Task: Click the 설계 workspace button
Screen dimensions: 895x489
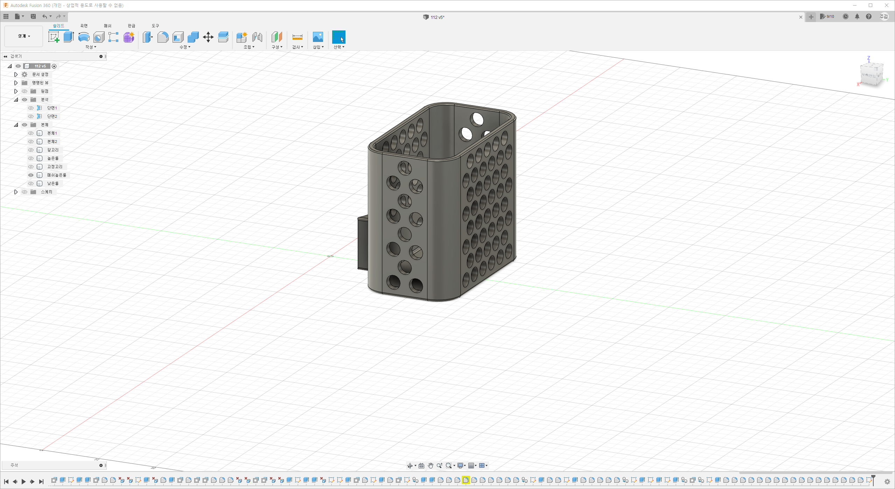Action: point(24,36)
